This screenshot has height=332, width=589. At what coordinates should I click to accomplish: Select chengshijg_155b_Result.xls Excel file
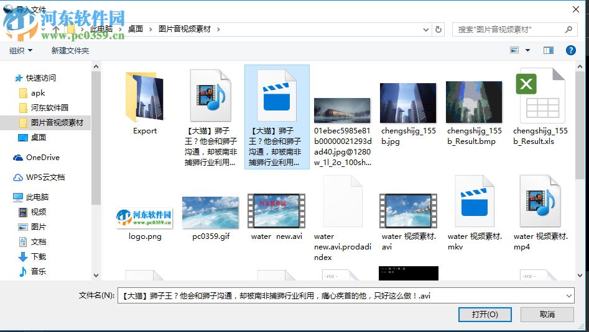click(540, 107)
